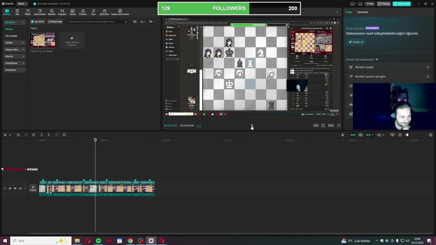Screen dimensions: 436x245
Task: Open the media filter dropdown
Action: [152, 21]
